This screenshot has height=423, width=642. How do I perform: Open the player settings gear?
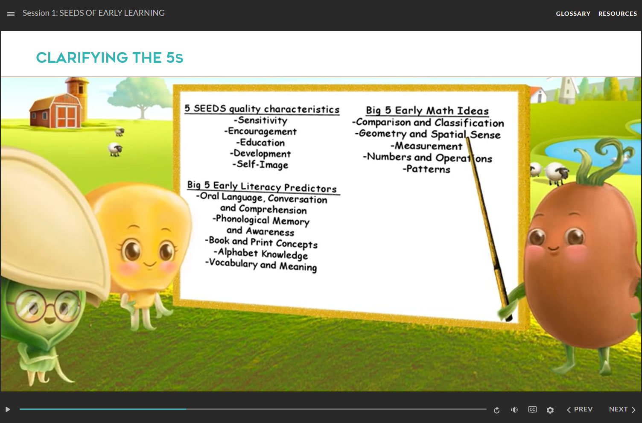pos(550,410)
